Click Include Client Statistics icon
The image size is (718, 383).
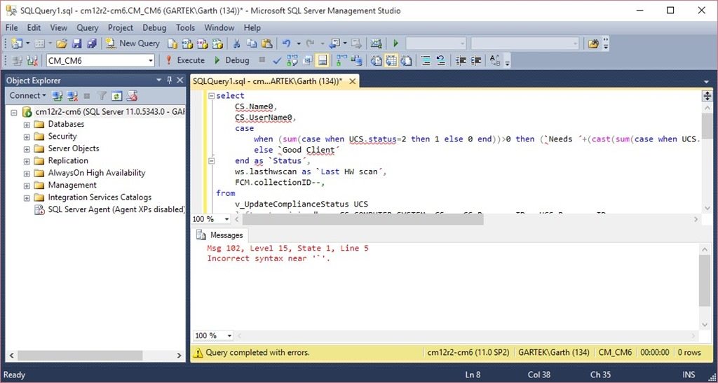(x=357, y=60)
